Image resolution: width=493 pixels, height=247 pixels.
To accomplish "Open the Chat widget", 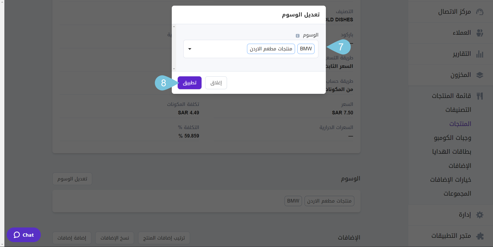I will 24,235.
